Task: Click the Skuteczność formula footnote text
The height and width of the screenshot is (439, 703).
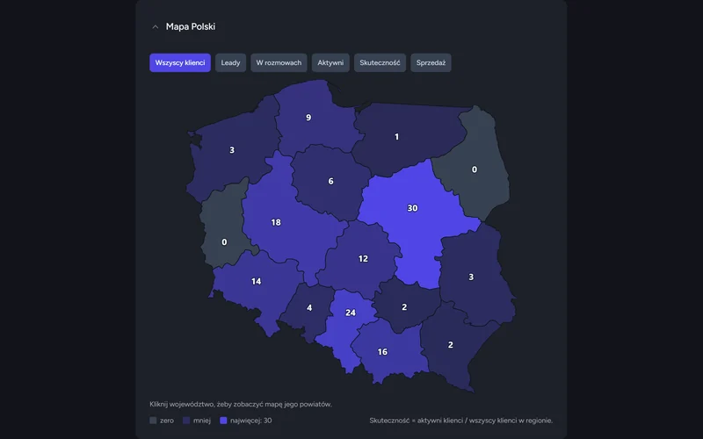Action: 460,421
